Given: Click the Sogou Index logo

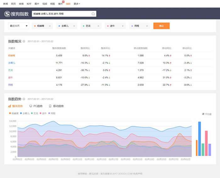Looking at the screenshot, I should 16,14.
